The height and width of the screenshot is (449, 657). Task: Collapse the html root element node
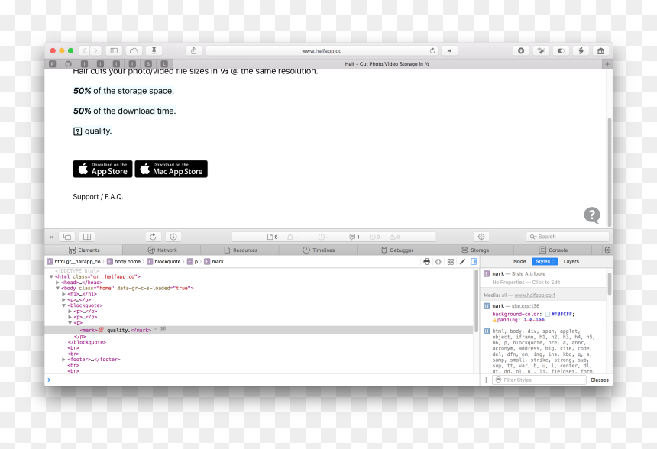[x=51, y=277]
